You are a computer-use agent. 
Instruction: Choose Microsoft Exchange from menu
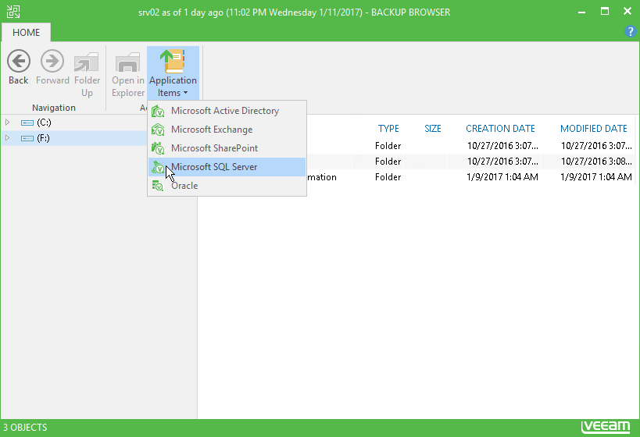[227, 130]
